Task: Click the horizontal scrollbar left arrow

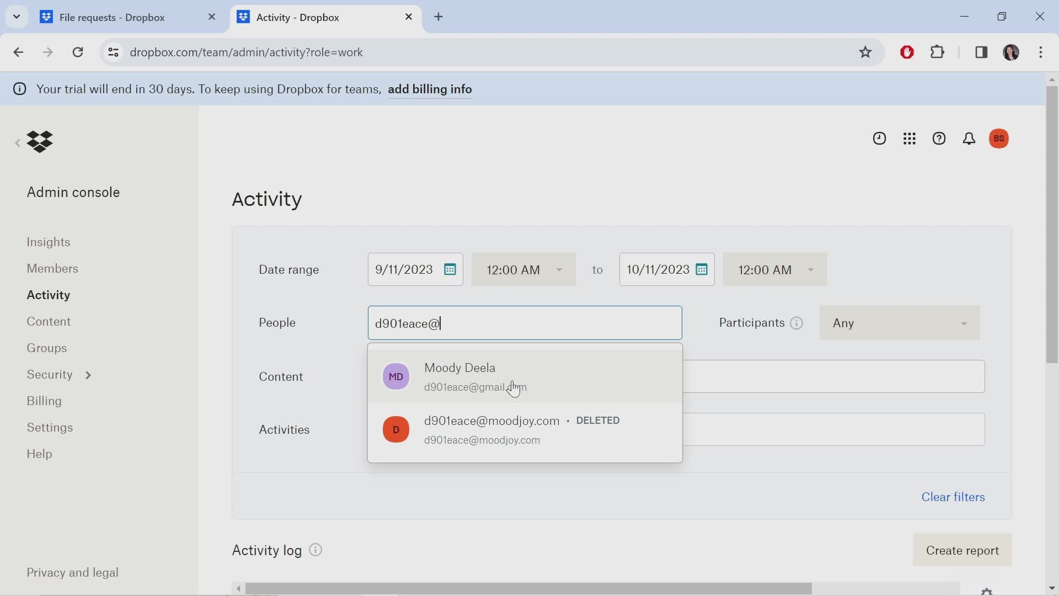Action: pos(238,589)
